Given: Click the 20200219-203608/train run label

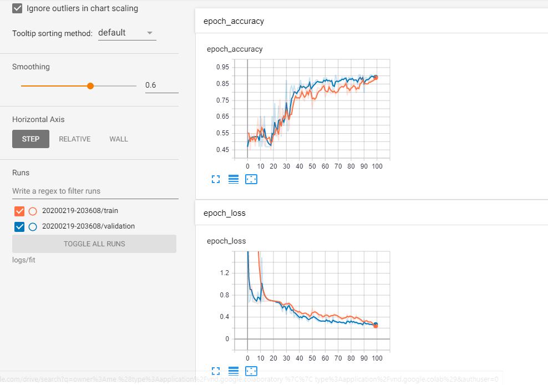Looking at the screenshot, I should (x=80, y=210).
